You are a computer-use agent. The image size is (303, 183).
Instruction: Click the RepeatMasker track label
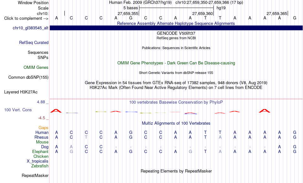click(x=35, y=175)
